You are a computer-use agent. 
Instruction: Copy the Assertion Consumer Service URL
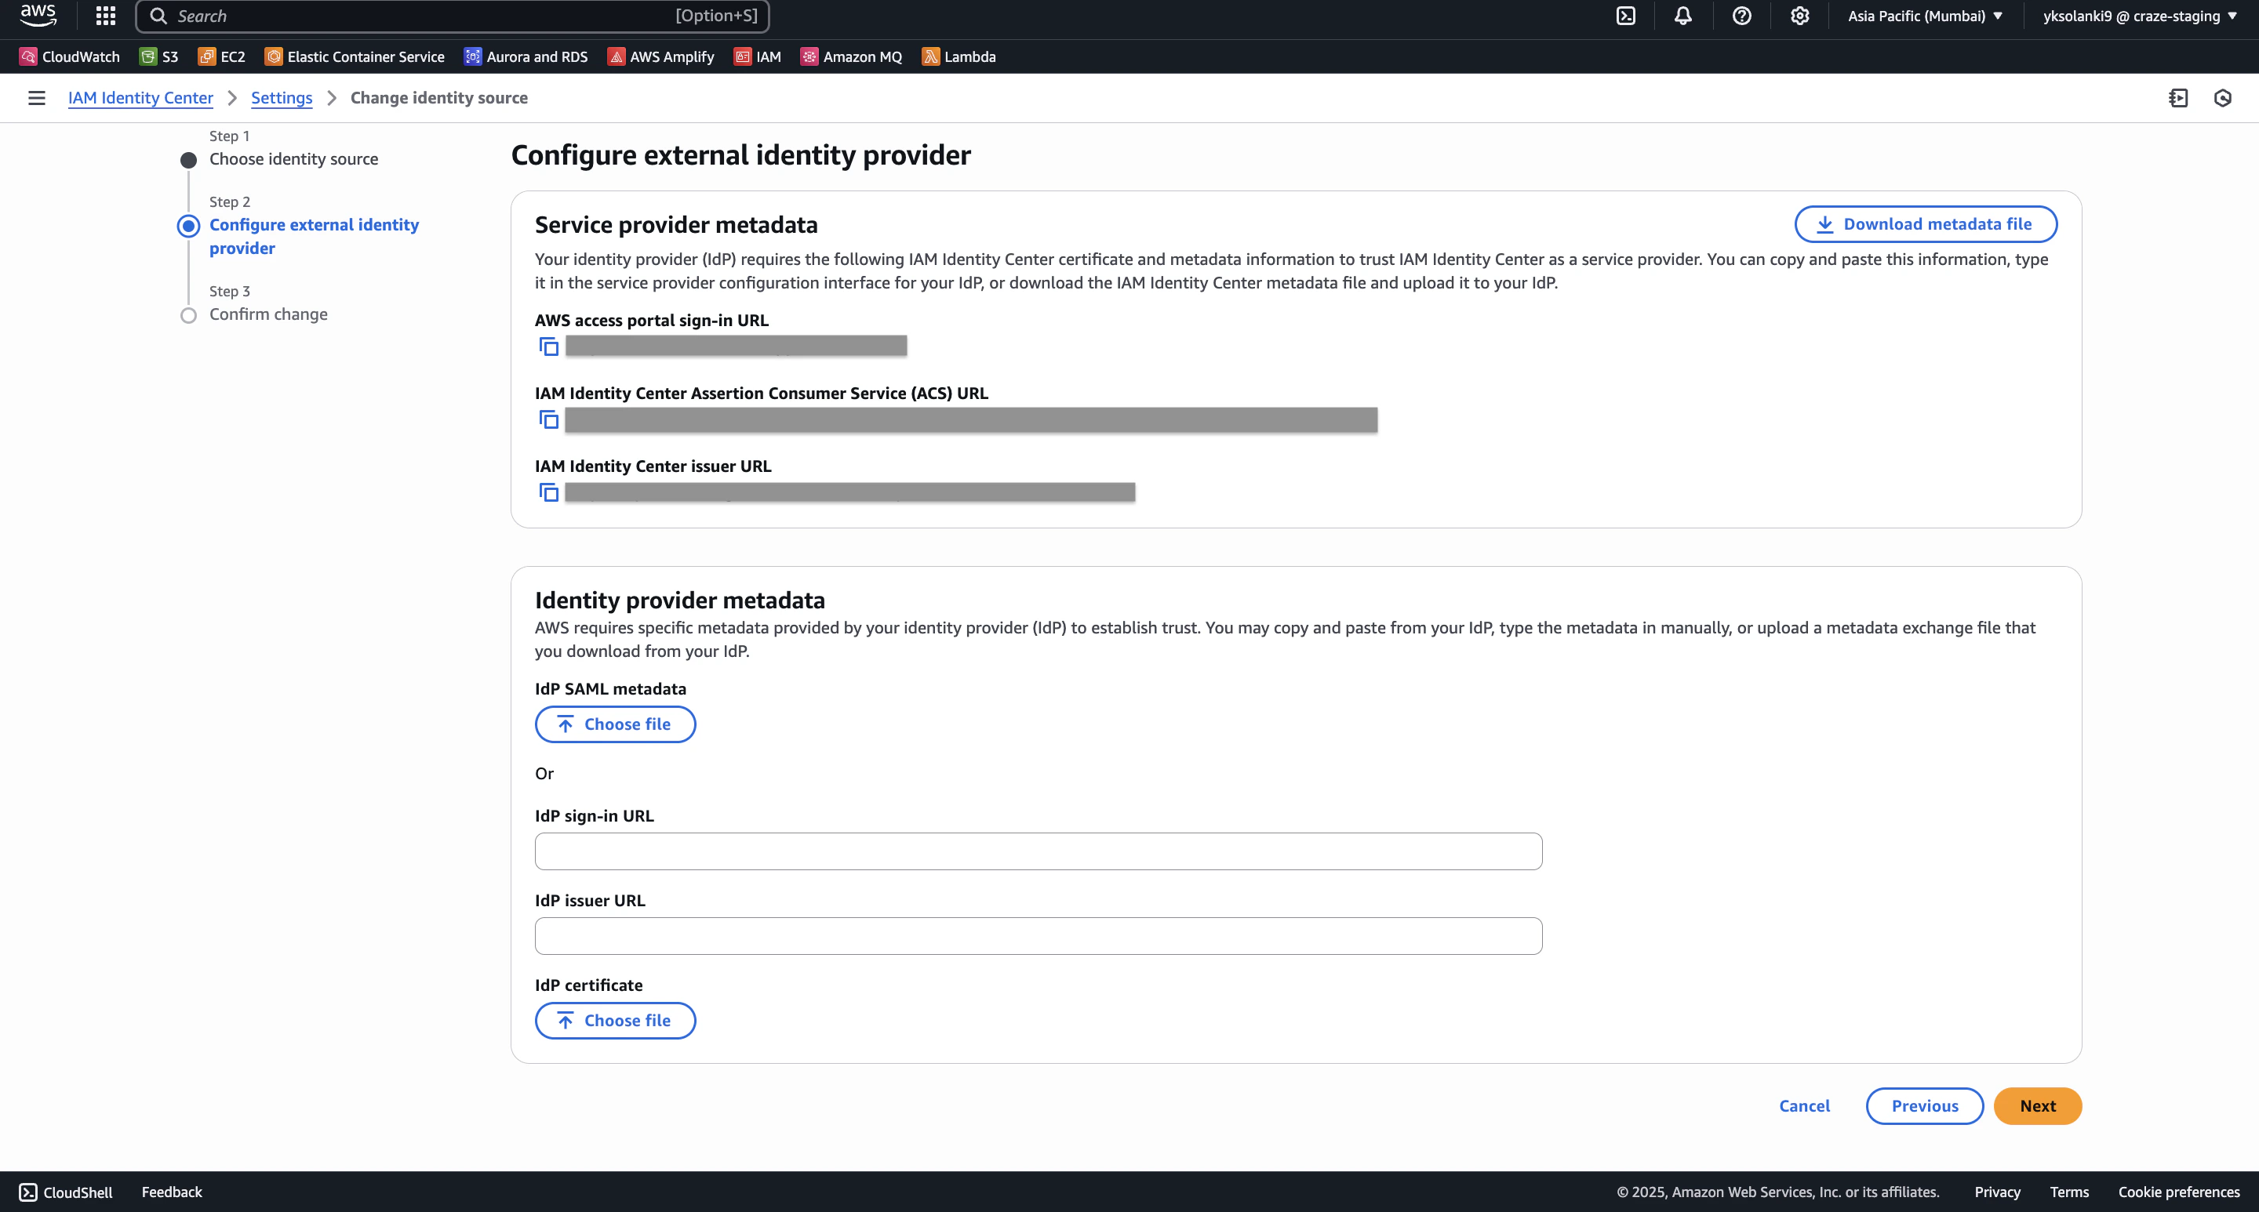[549, 419]
